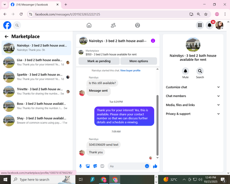Open the Friends icon in top navigation
The image size is (230, 184).
tap(113, 25)
